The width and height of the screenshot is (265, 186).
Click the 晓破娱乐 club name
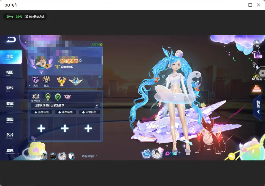tap(67, 67)
